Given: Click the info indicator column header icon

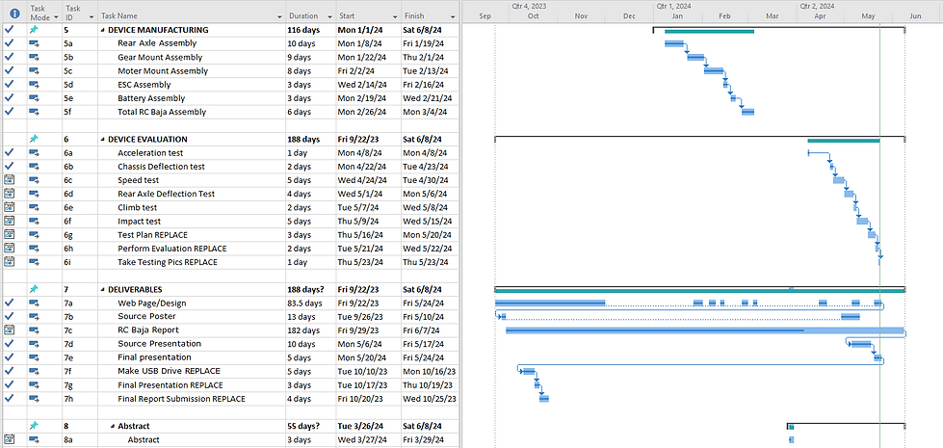Looking at the screenshot, I should [x=14, y=13].
